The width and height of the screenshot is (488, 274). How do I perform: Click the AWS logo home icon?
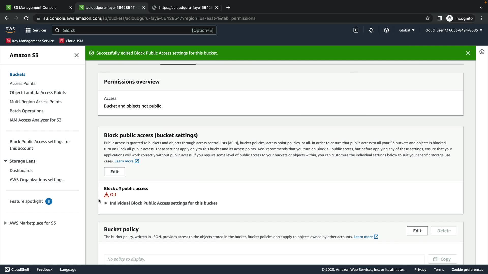[x=10, y=30]
